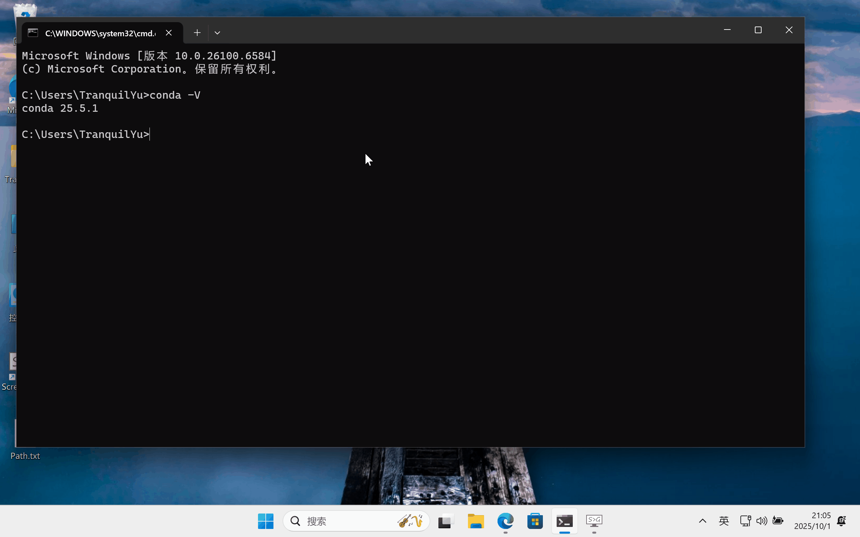Open Task View from taskbar

pos(446,521)
